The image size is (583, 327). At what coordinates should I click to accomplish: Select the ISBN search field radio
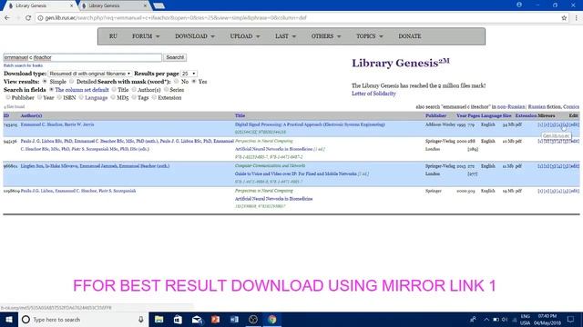point(59,97)
